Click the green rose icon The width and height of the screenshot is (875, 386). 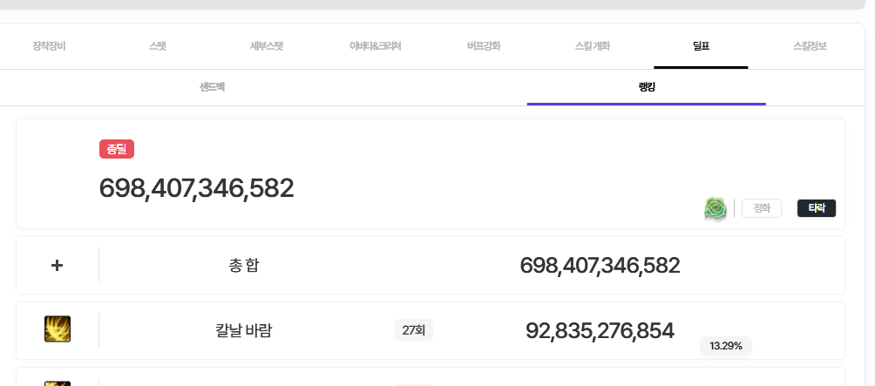716,208
